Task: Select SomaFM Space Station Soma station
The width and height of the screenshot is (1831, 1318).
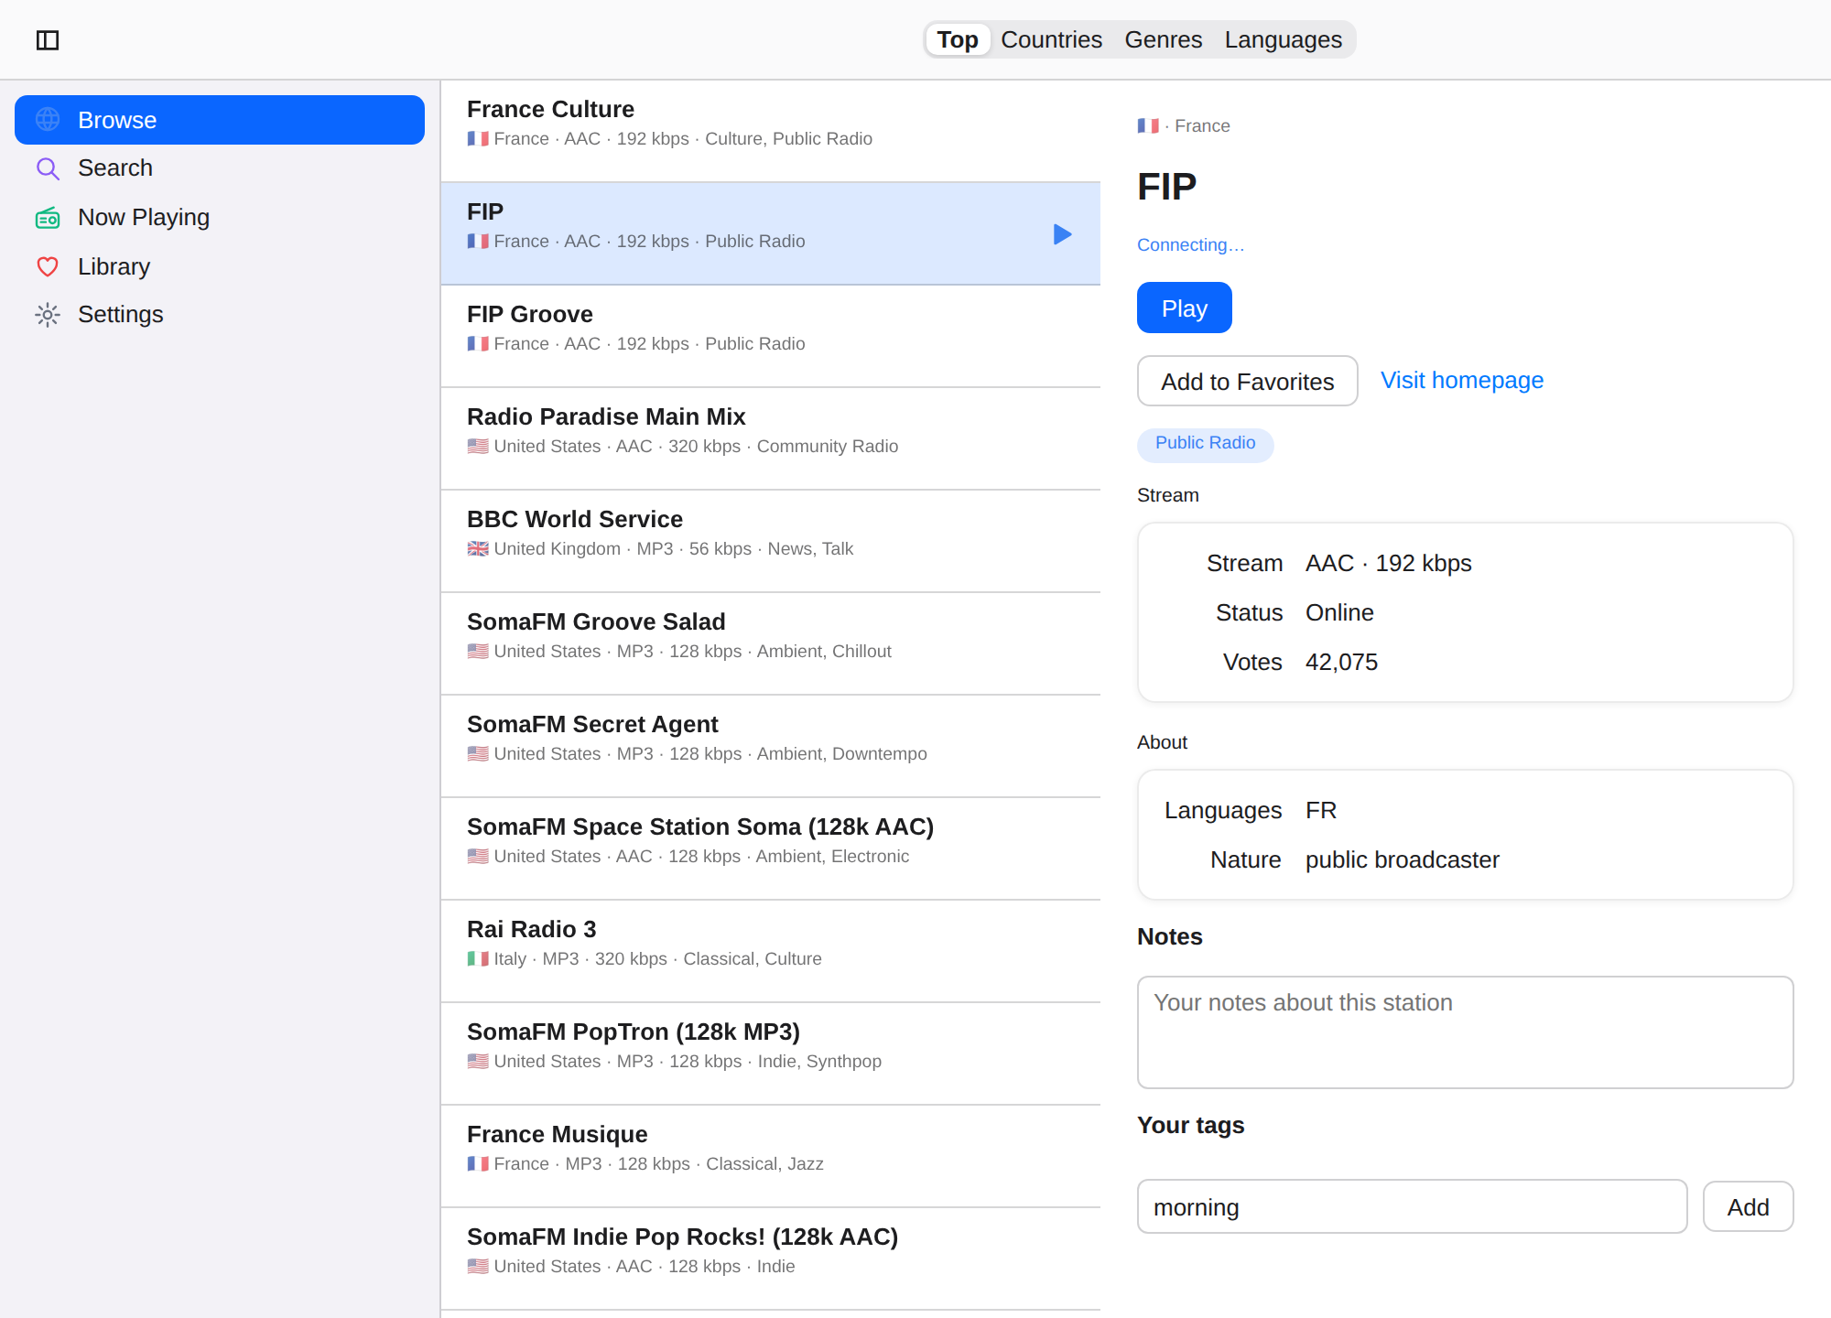Action: pos(771,848)
